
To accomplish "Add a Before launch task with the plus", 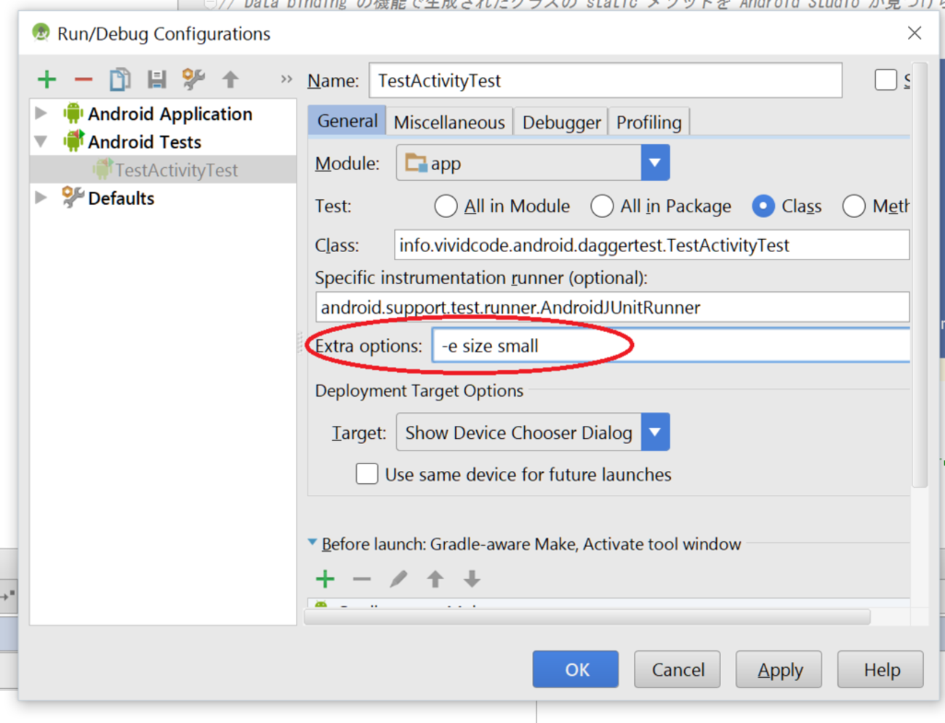I will tap(326, 579).
